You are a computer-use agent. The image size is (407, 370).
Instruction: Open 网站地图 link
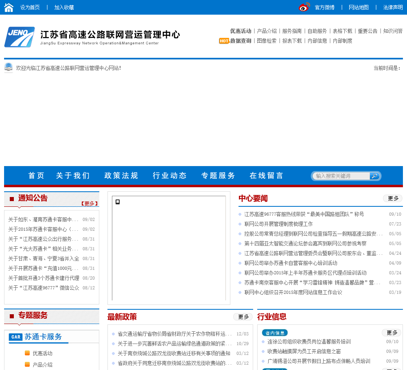click(359, 7)
